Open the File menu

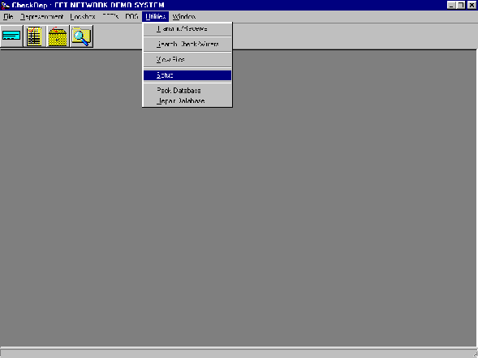coord(8,16)
